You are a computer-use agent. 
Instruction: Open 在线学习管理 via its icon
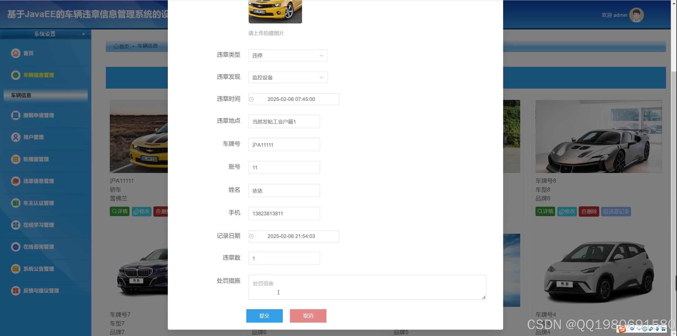pyautogui.click(x=16, y=225)
